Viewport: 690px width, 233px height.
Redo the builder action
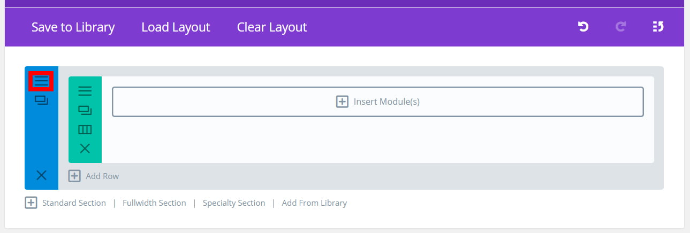click(x=621, y=27)
